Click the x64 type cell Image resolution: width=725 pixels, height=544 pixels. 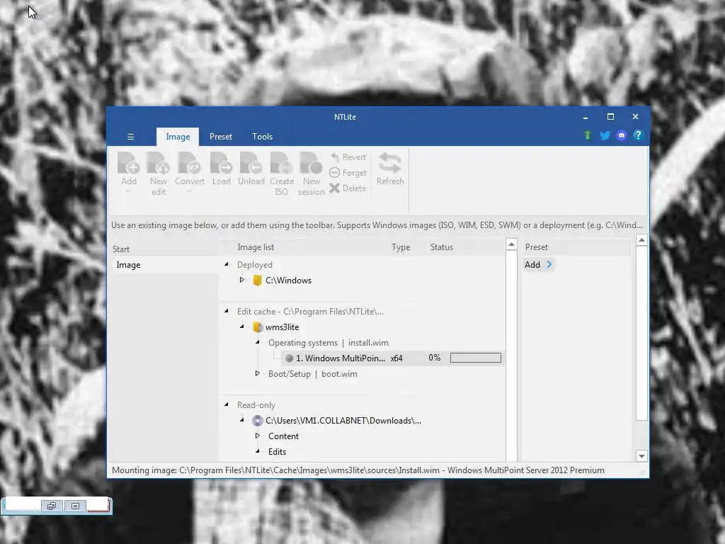(x=396, y=358)
